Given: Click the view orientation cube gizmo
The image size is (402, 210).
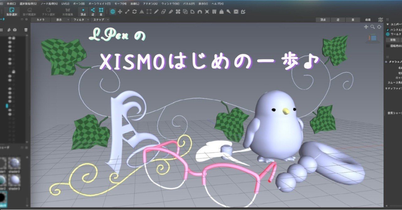Looking at the screenshot, I should coord(372,38).
